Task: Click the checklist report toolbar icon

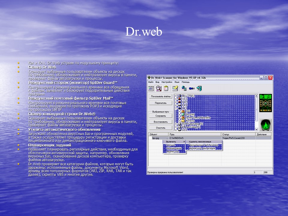Action: [x=166, y=88]
